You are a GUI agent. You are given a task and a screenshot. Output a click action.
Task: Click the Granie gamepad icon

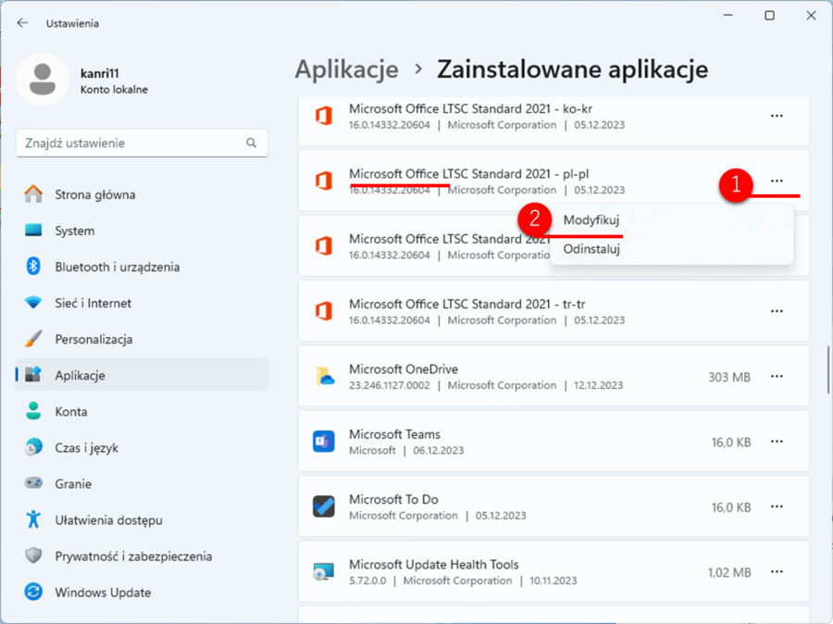point(33,483)
